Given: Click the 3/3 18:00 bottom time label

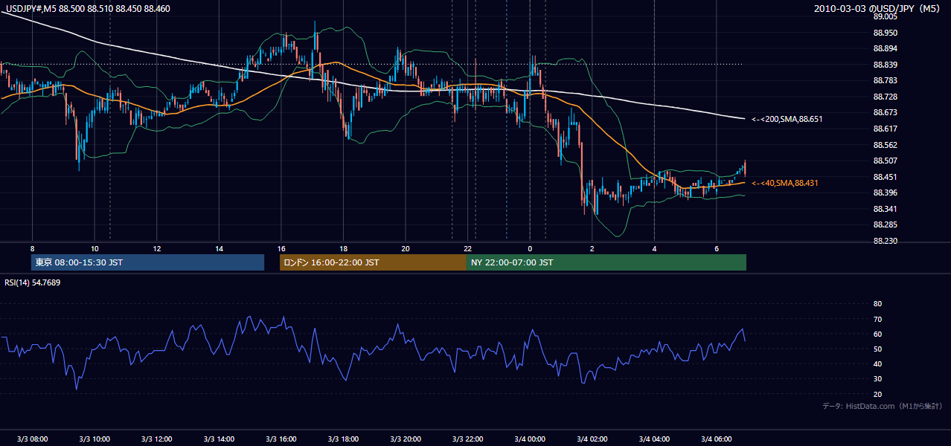Looking at the screenshot, I should click(343, 439).
